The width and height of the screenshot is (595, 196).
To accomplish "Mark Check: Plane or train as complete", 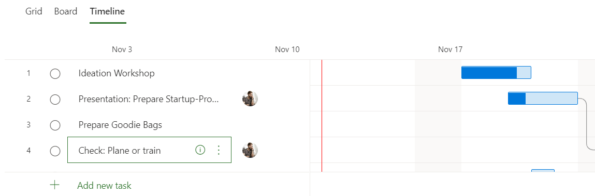I will [55, 151].
